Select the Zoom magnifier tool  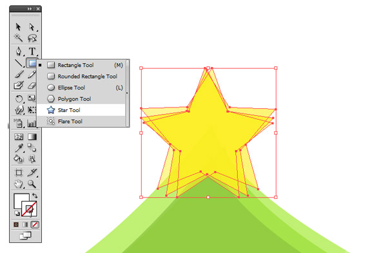pyautogui.click(x=32, y=184)
